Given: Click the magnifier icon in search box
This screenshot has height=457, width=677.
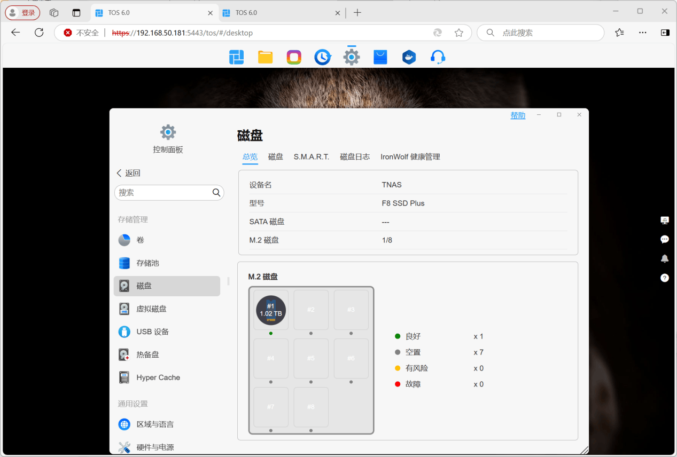Looking at the screenshot, I should pyautogui.click(x=216, y=193).
